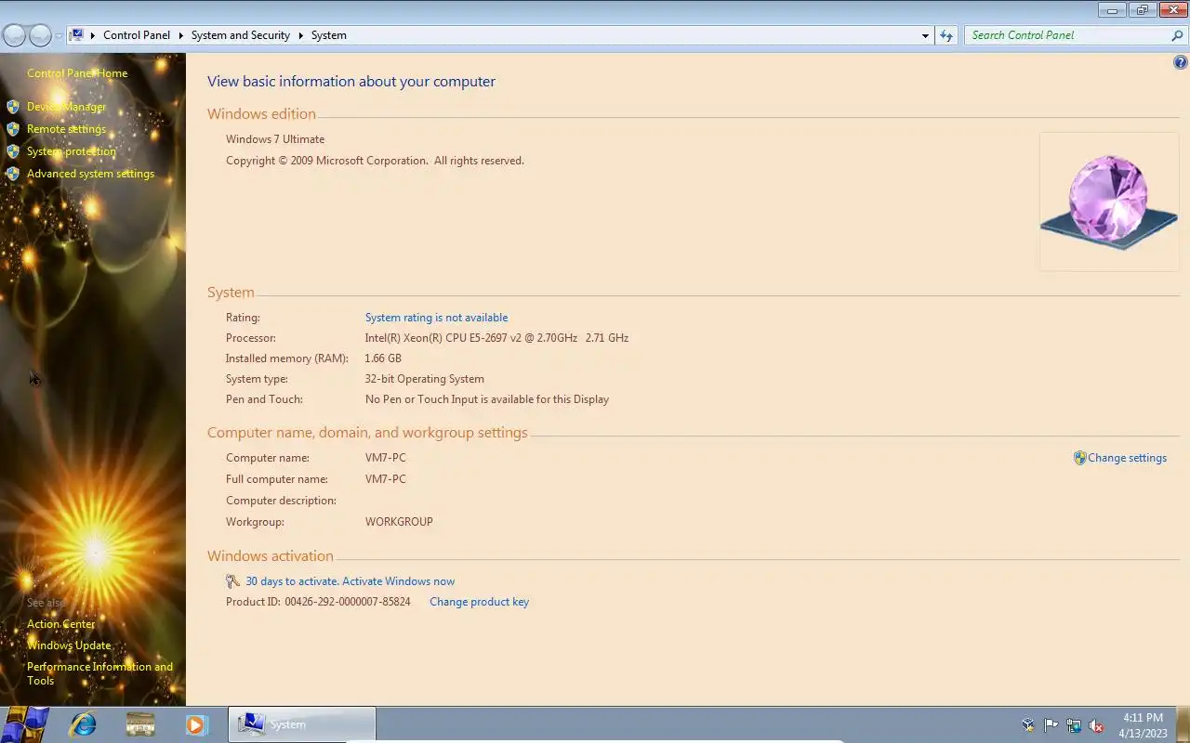Go back with the Back arrow button

click(x=14, y=35)
